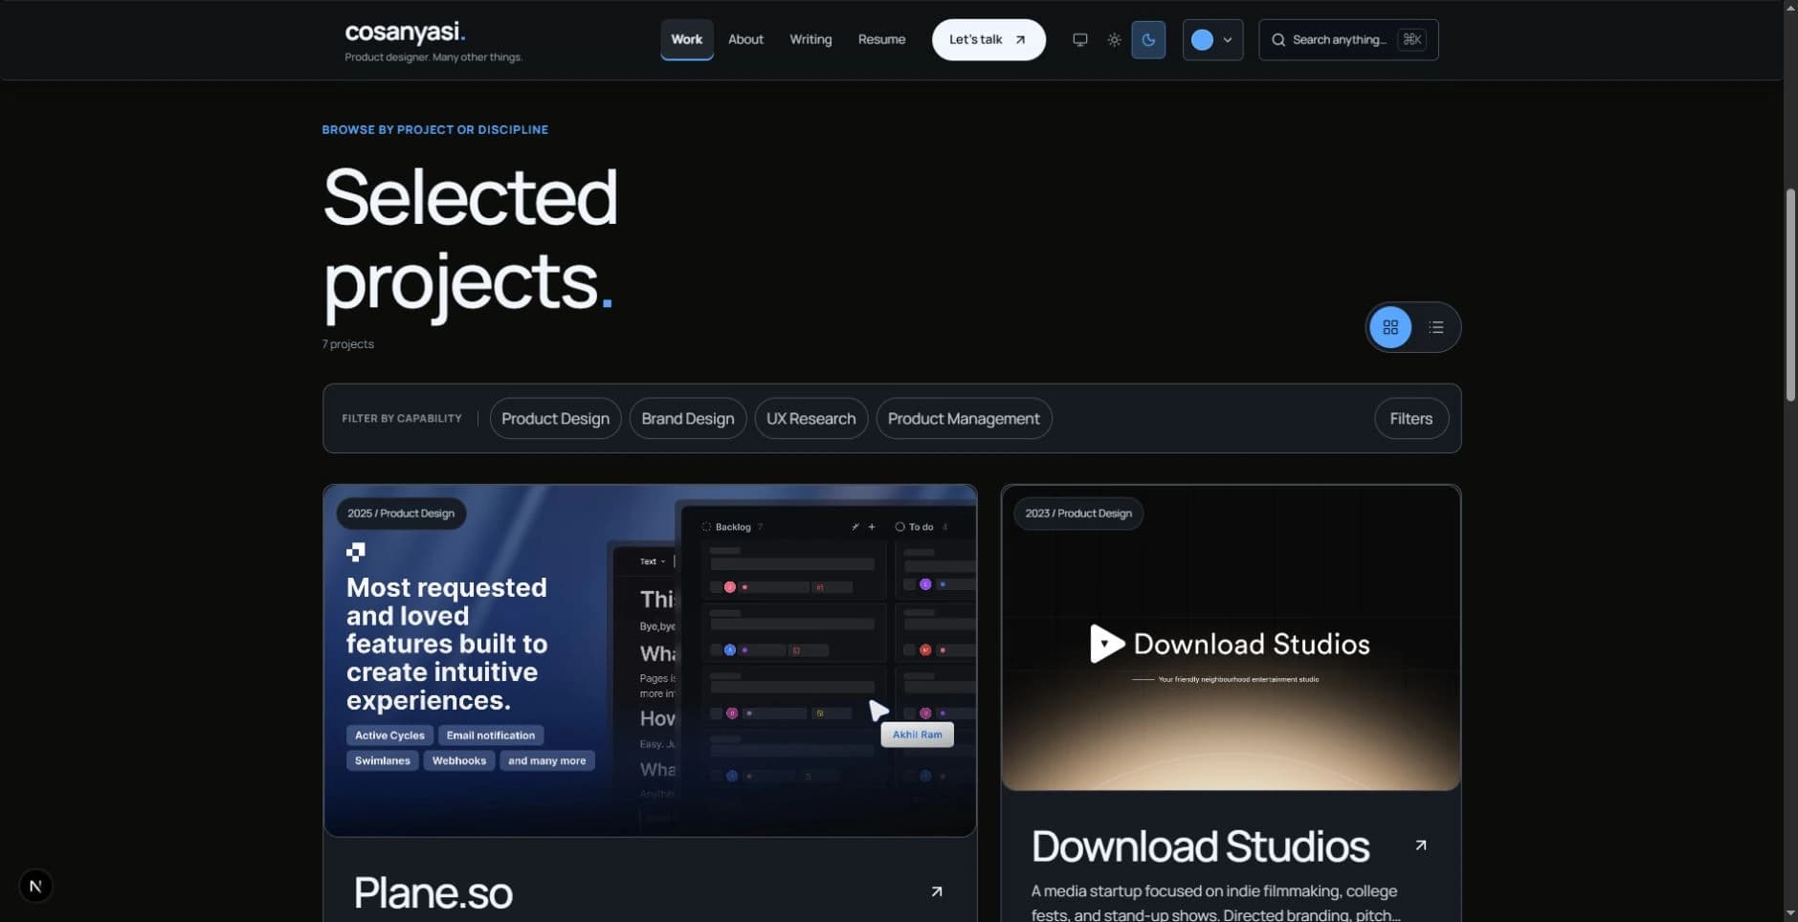Click the Download Studios heading
Viewport: 1798px width, 922px height.
[1200, 846]
